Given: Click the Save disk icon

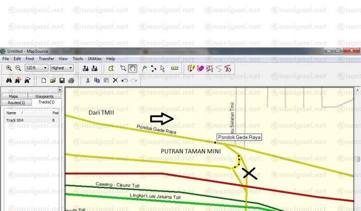Looking at the screenshot, I should pos(62,80).
